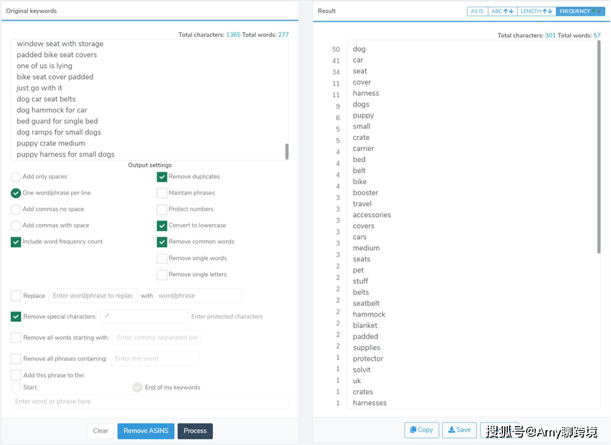Sort results alphabetically with ABC option
The image size is (611, 445).
pyautogui.click(x=502, y=11)
